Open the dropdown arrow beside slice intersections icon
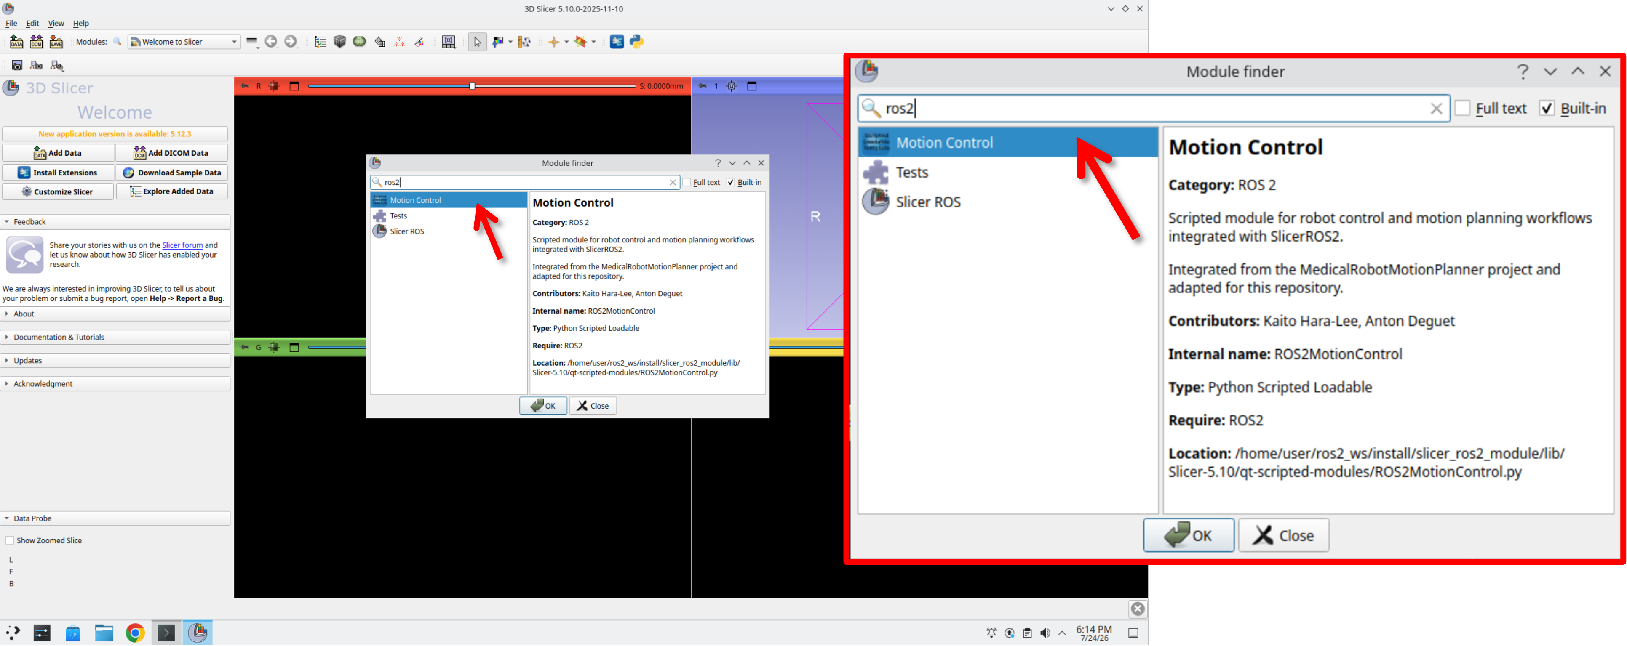 594,42
